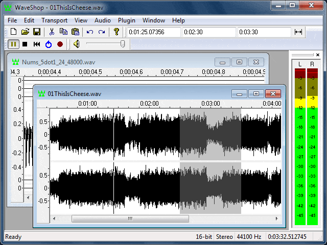Save the file using the floppy icon
The height and width of the screenshot is (245, 327).
click(36, 32)
